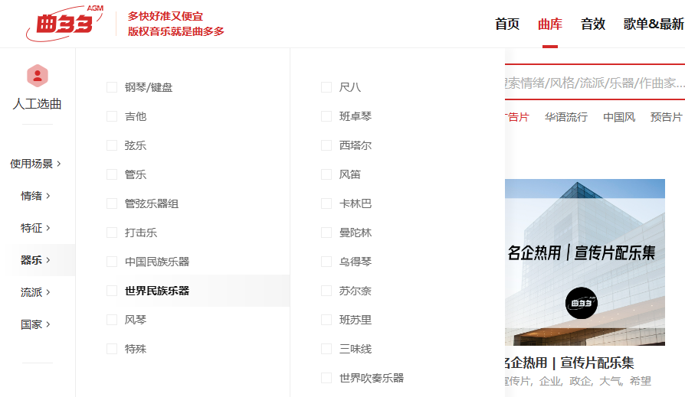Tick the 世界民族乐器 checkbox
The height and width of the screenshot is (397, 685).
112,291
